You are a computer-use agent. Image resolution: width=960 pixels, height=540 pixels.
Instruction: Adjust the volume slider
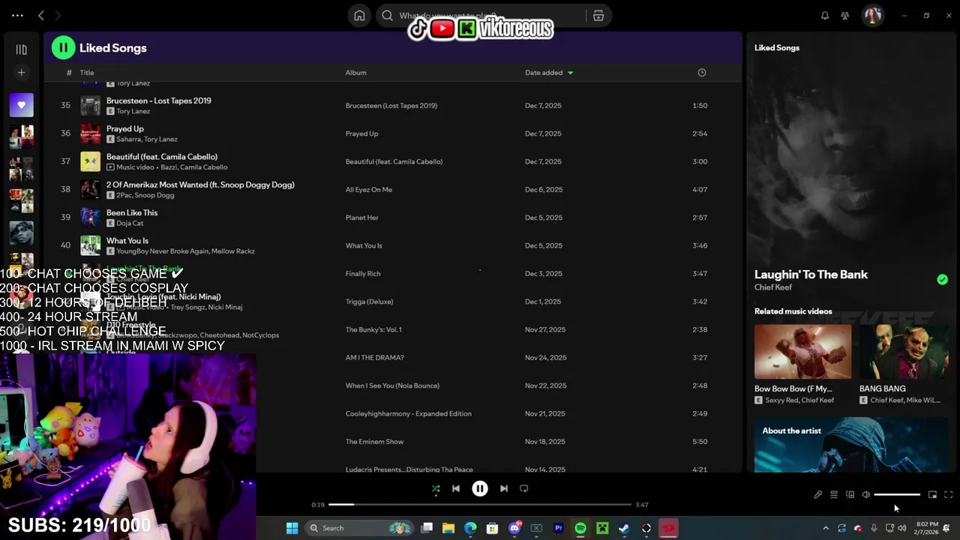(897, 495)
